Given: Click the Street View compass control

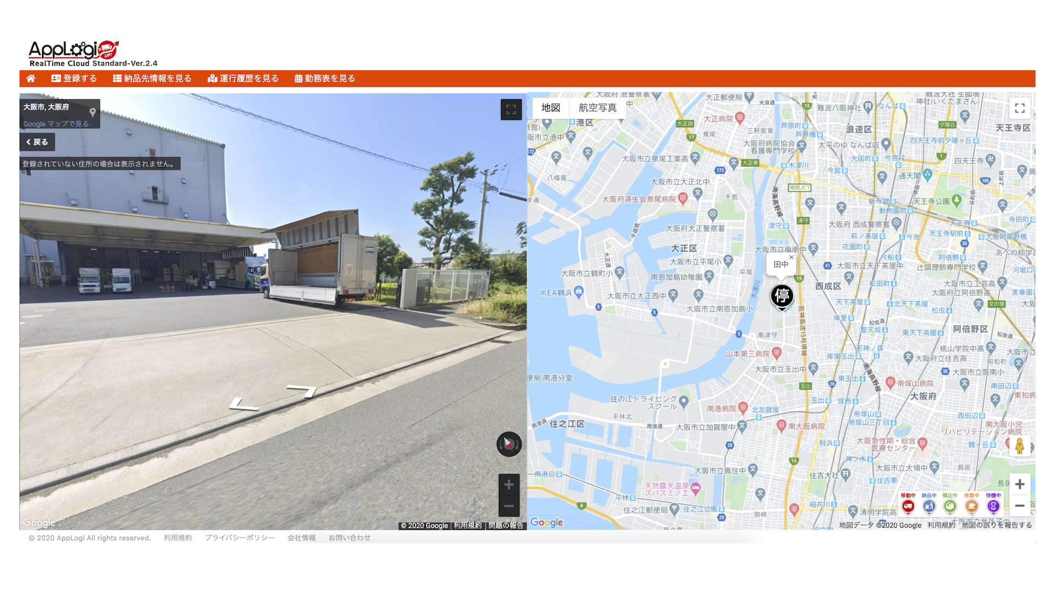Looking at the screenshot, I should [x=509, y=444].
